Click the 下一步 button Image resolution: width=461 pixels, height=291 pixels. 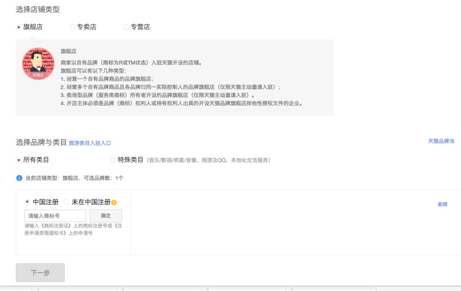[40, 273]
